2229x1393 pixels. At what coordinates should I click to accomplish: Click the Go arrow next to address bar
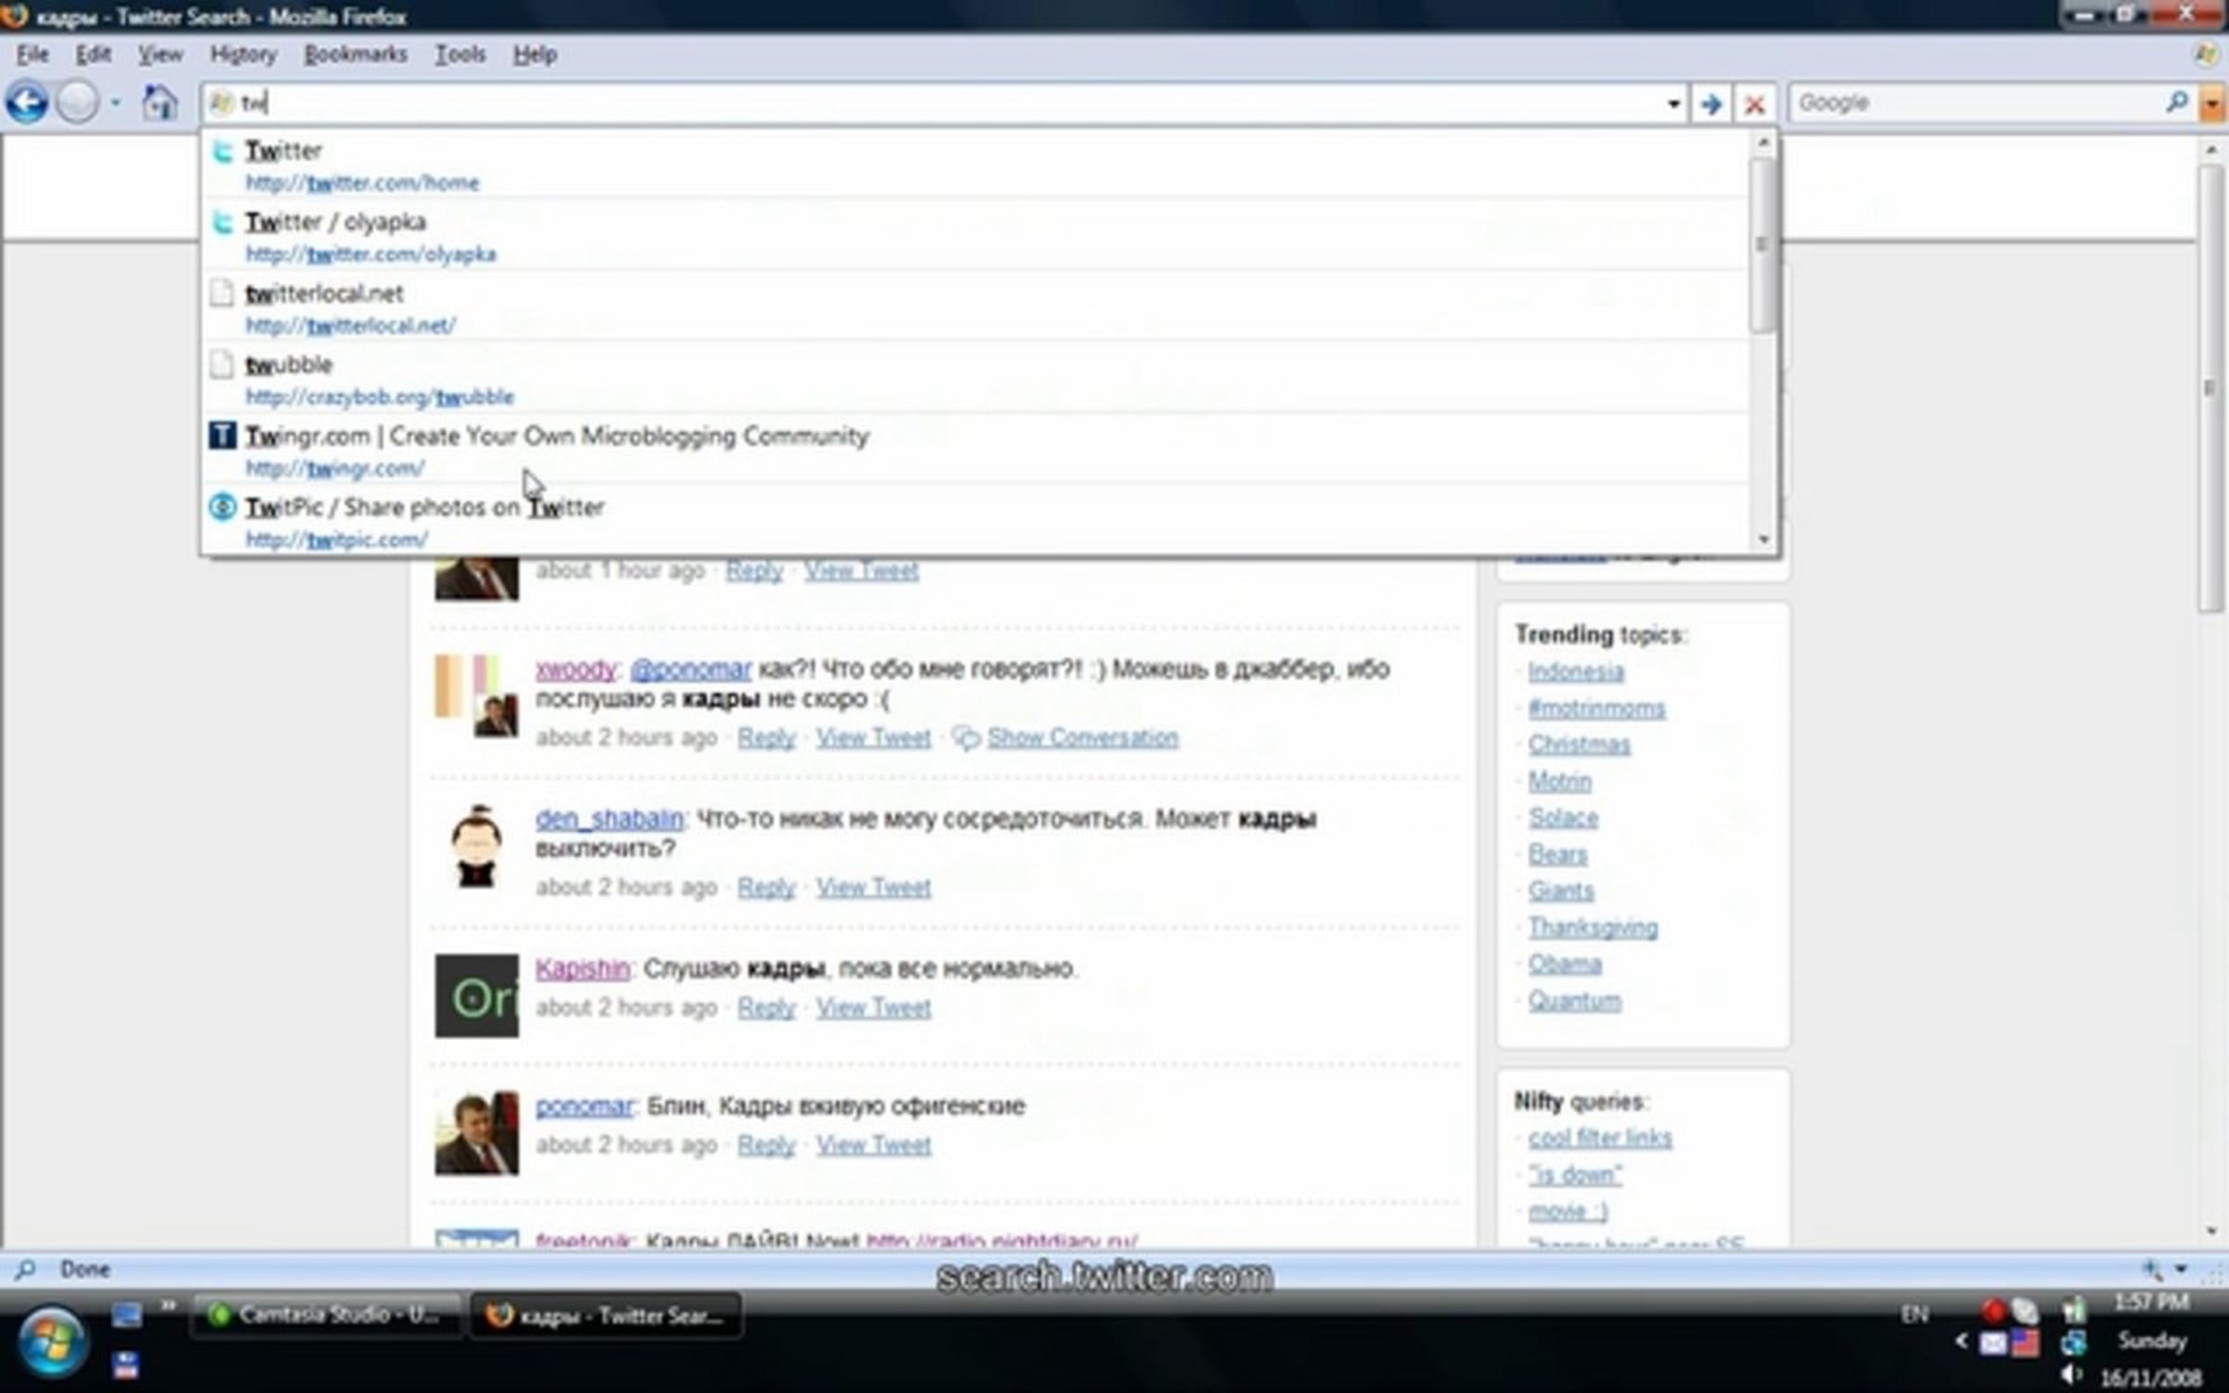(1711, 104)
